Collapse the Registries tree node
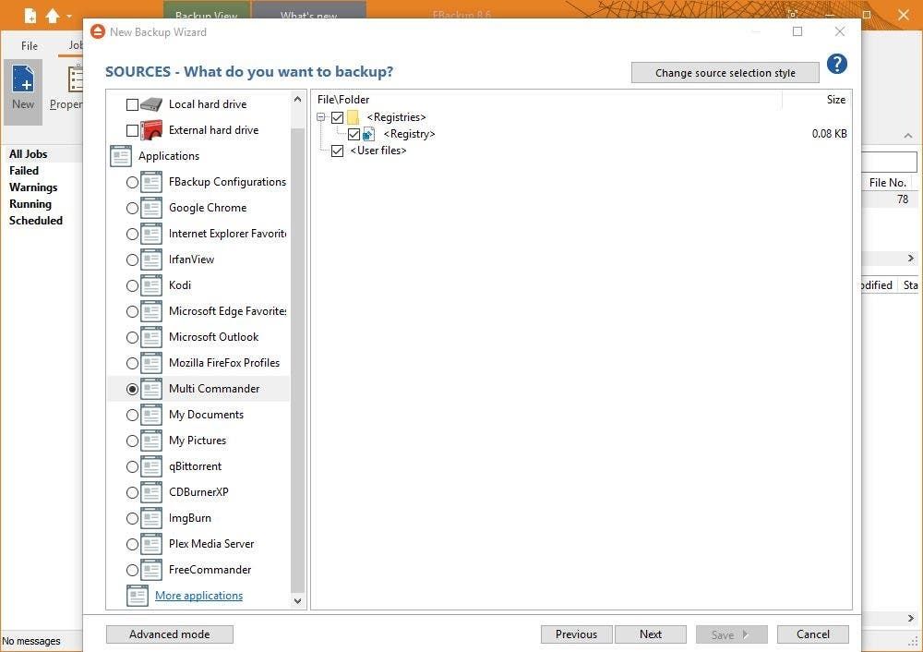 321,117
